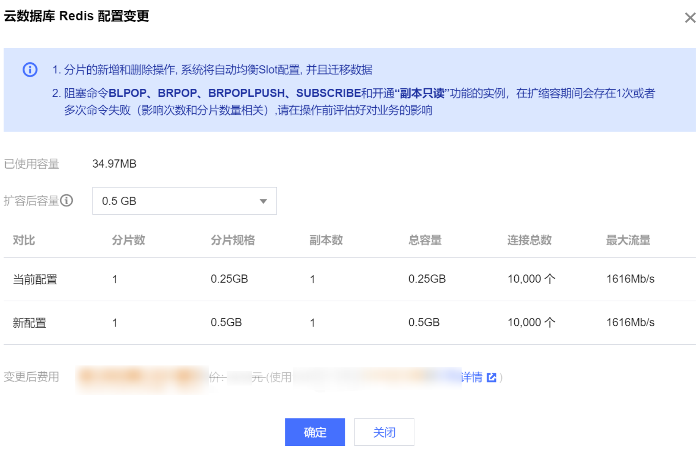Click the blue info icon in notice banner

tap(30, 70)
